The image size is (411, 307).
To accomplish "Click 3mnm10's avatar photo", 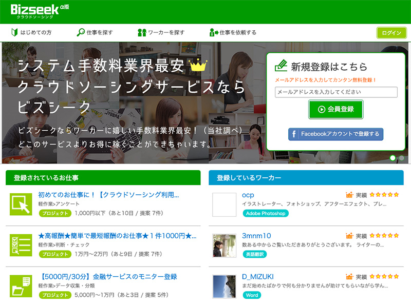I will [225, 246].
